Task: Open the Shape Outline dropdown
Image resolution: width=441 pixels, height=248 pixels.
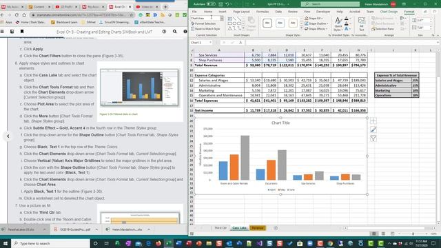Action: pyautogui.click(x=316, y=23)
